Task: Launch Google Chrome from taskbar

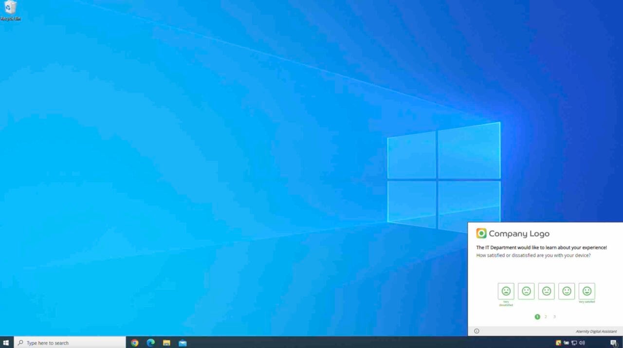Action: (135, 343)
